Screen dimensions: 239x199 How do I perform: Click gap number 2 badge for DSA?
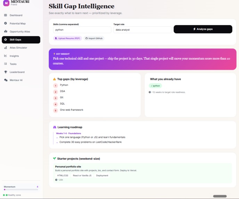(x=56, y=92)
